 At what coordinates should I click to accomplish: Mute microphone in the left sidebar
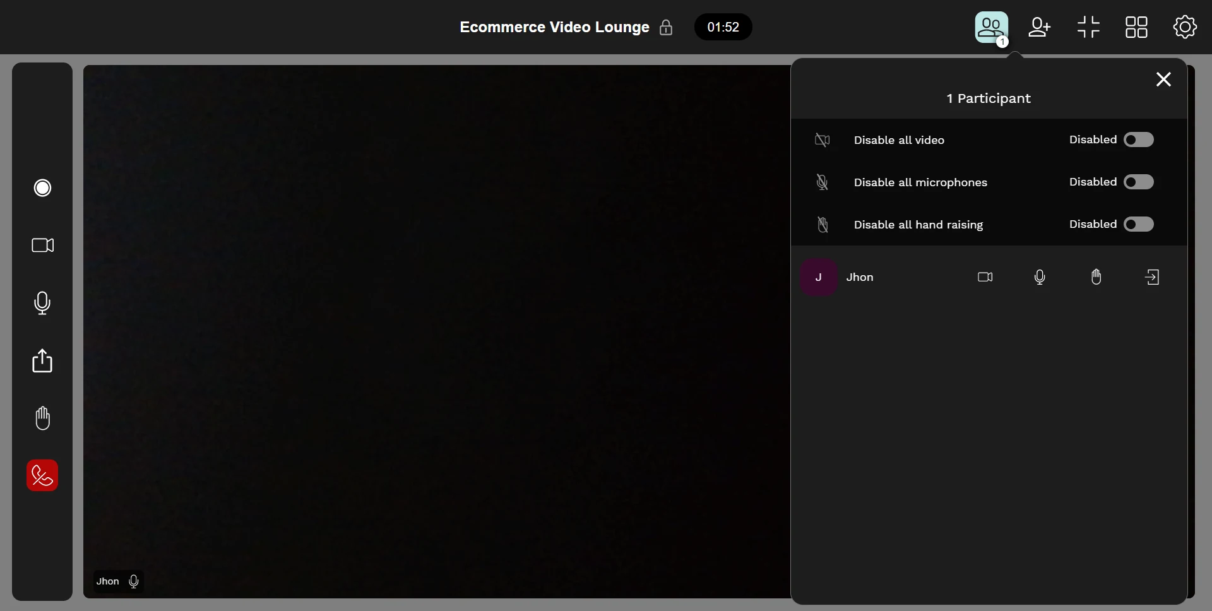pos(42,304)
